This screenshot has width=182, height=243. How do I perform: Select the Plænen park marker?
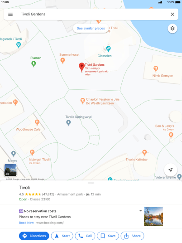(34, 63)
